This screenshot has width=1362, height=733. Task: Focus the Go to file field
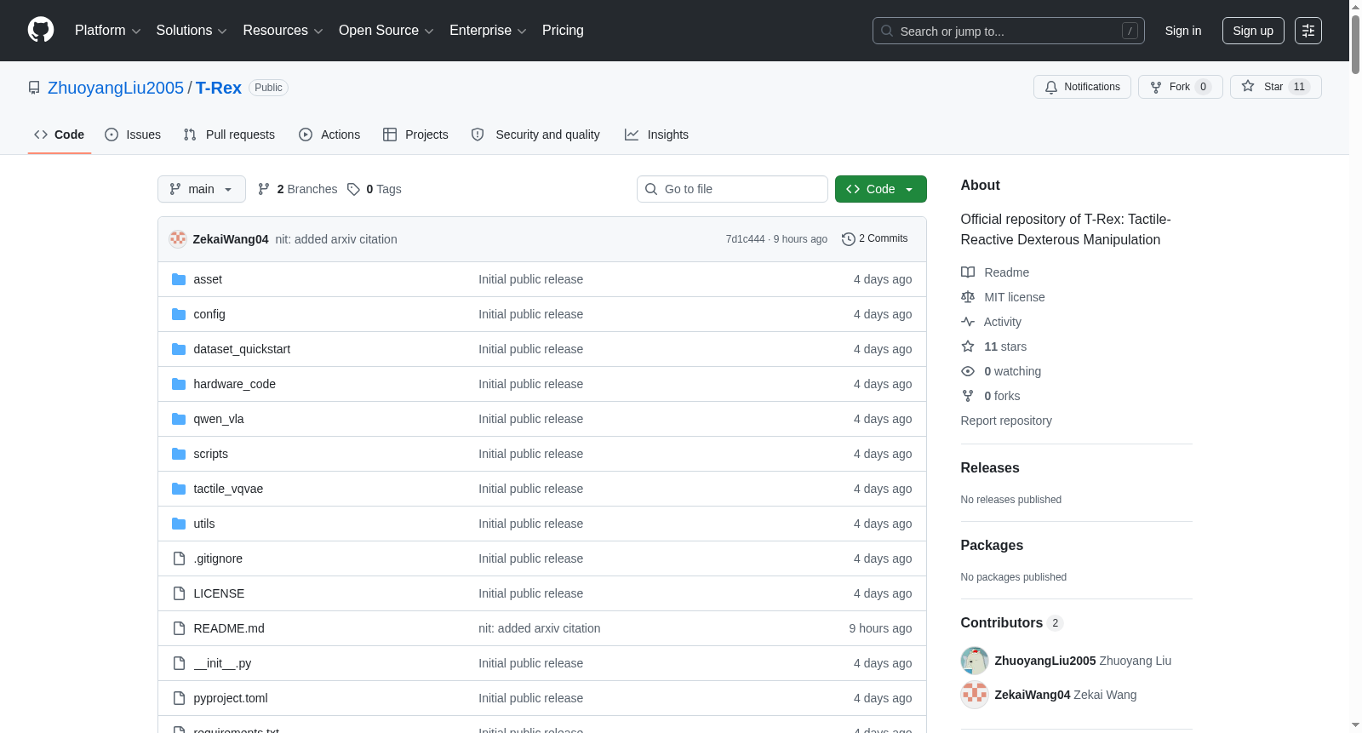pos(732,189)
